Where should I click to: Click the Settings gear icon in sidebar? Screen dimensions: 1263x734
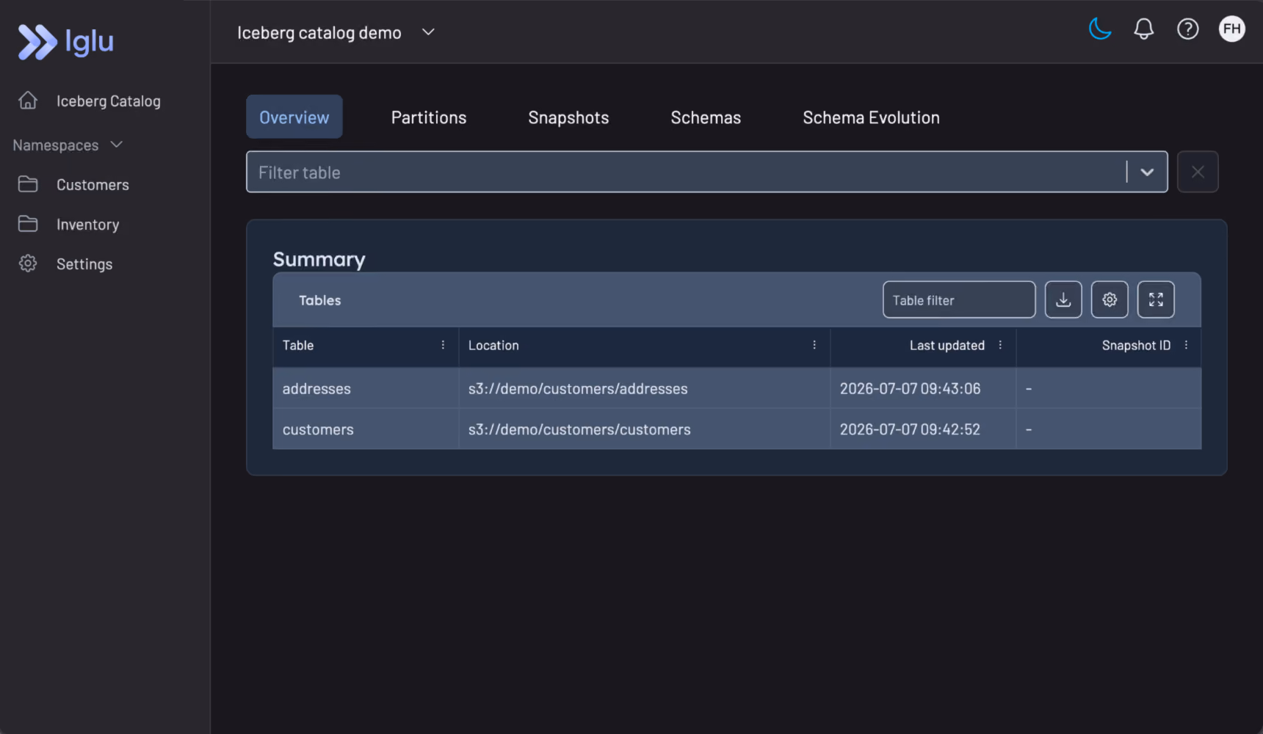click(28, 264)
